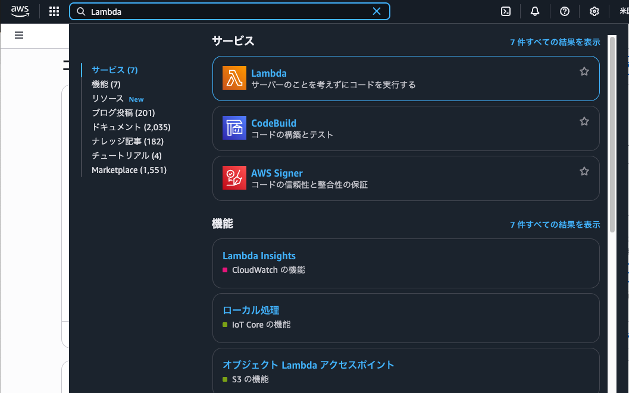Screen dimensions: 629x393
Task: Open the notifications bell
Action: click(535, 11)
